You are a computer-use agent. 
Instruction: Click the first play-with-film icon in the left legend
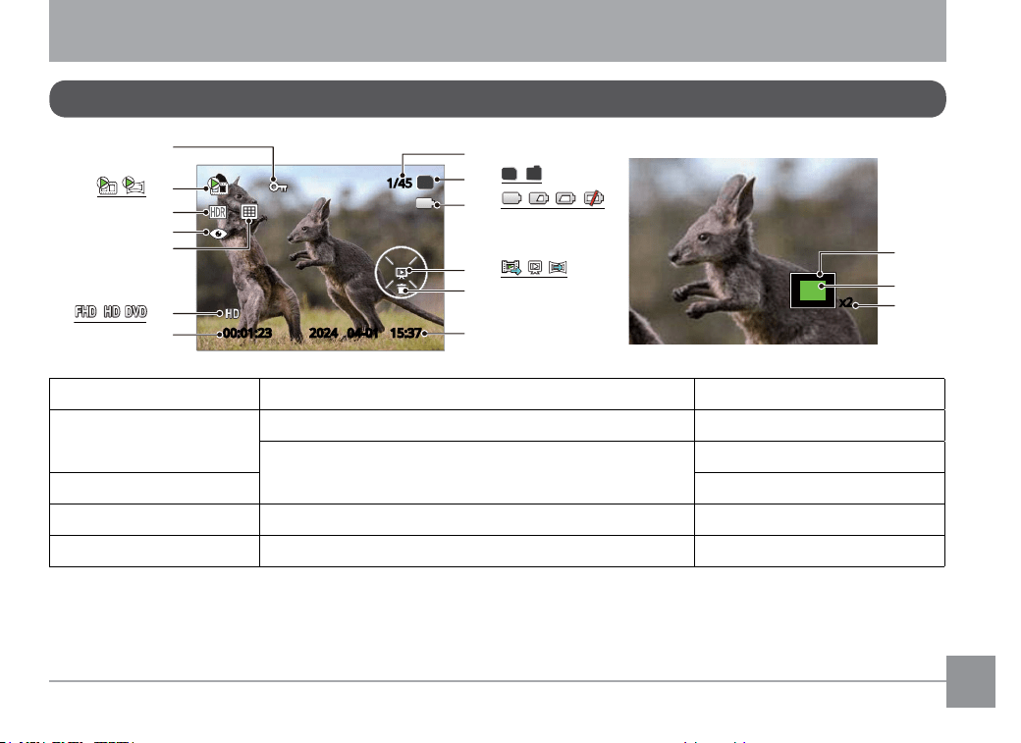pyautogui.click(x=107, y=186)
